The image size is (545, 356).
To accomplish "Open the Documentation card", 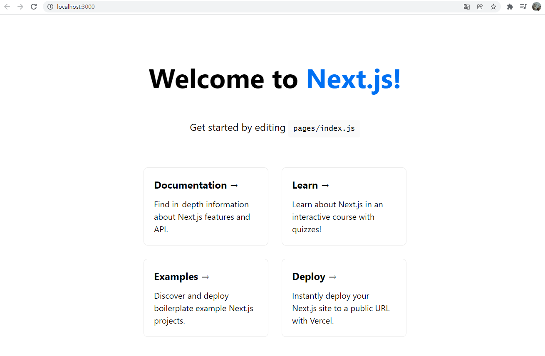I will 206,206.
